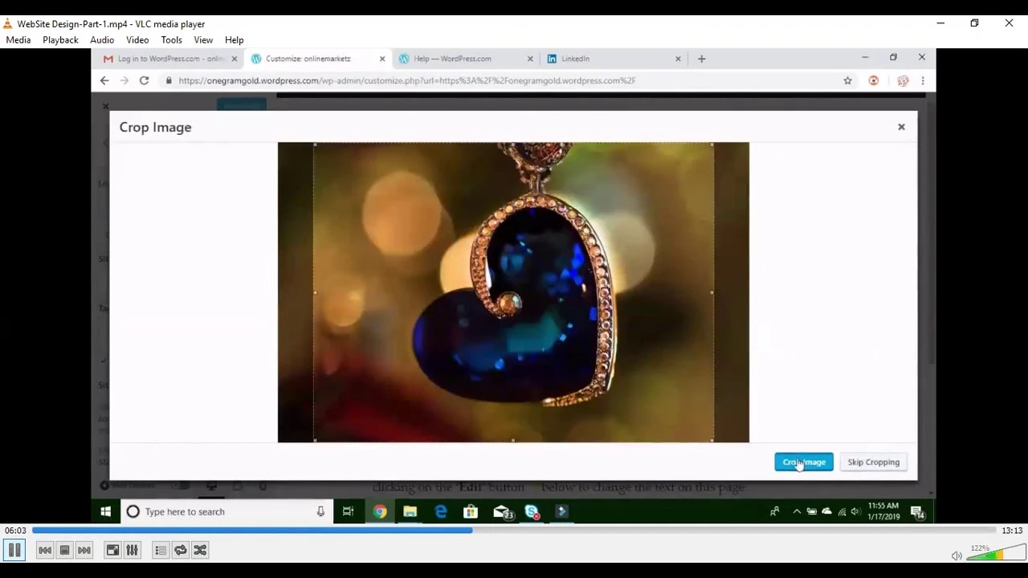Close the Help — WordPress.com tab
This screenshot has height=578, width=1028.
click(x=530, y=59)
